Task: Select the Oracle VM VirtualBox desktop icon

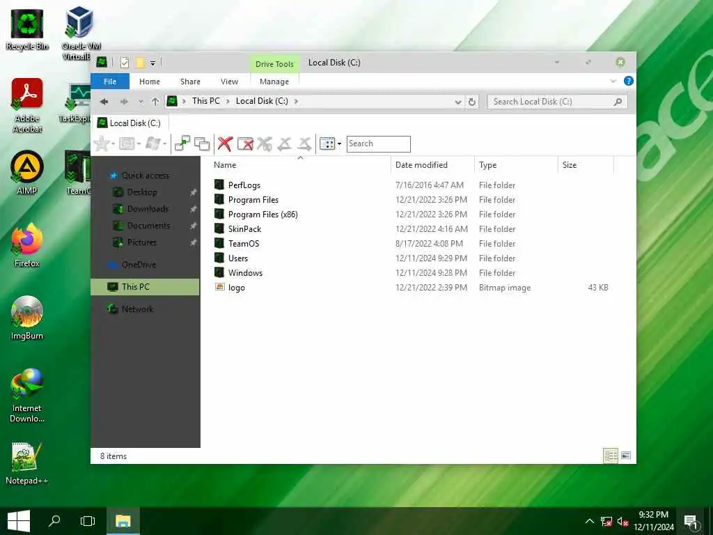Action: pyautogui.click(x=81, y=33)
